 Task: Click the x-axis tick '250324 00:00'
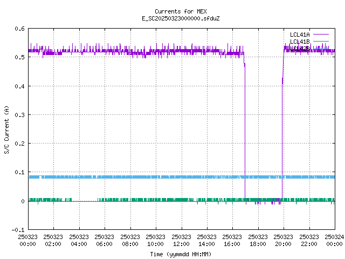click(x=334, y=241)
